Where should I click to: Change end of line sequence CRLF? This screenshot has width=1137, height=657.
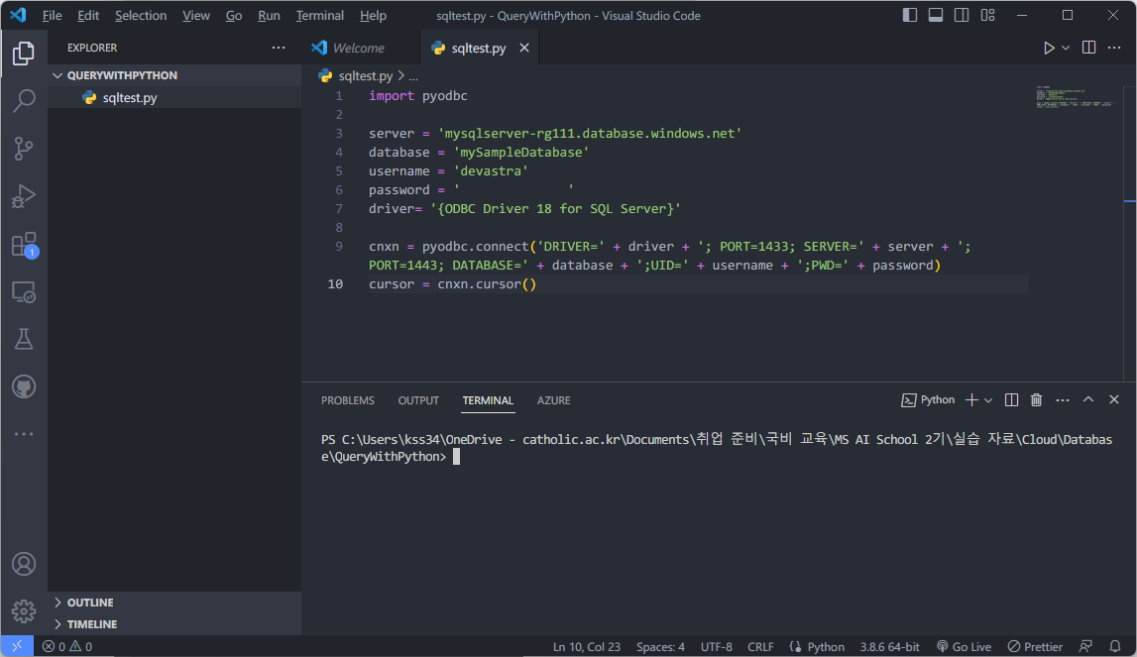coord(760,647)
